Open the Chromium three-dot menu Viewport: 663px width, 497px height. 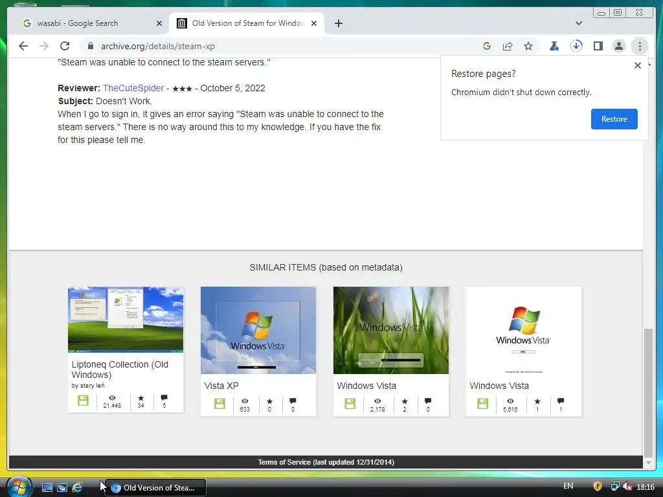point(640,46)
